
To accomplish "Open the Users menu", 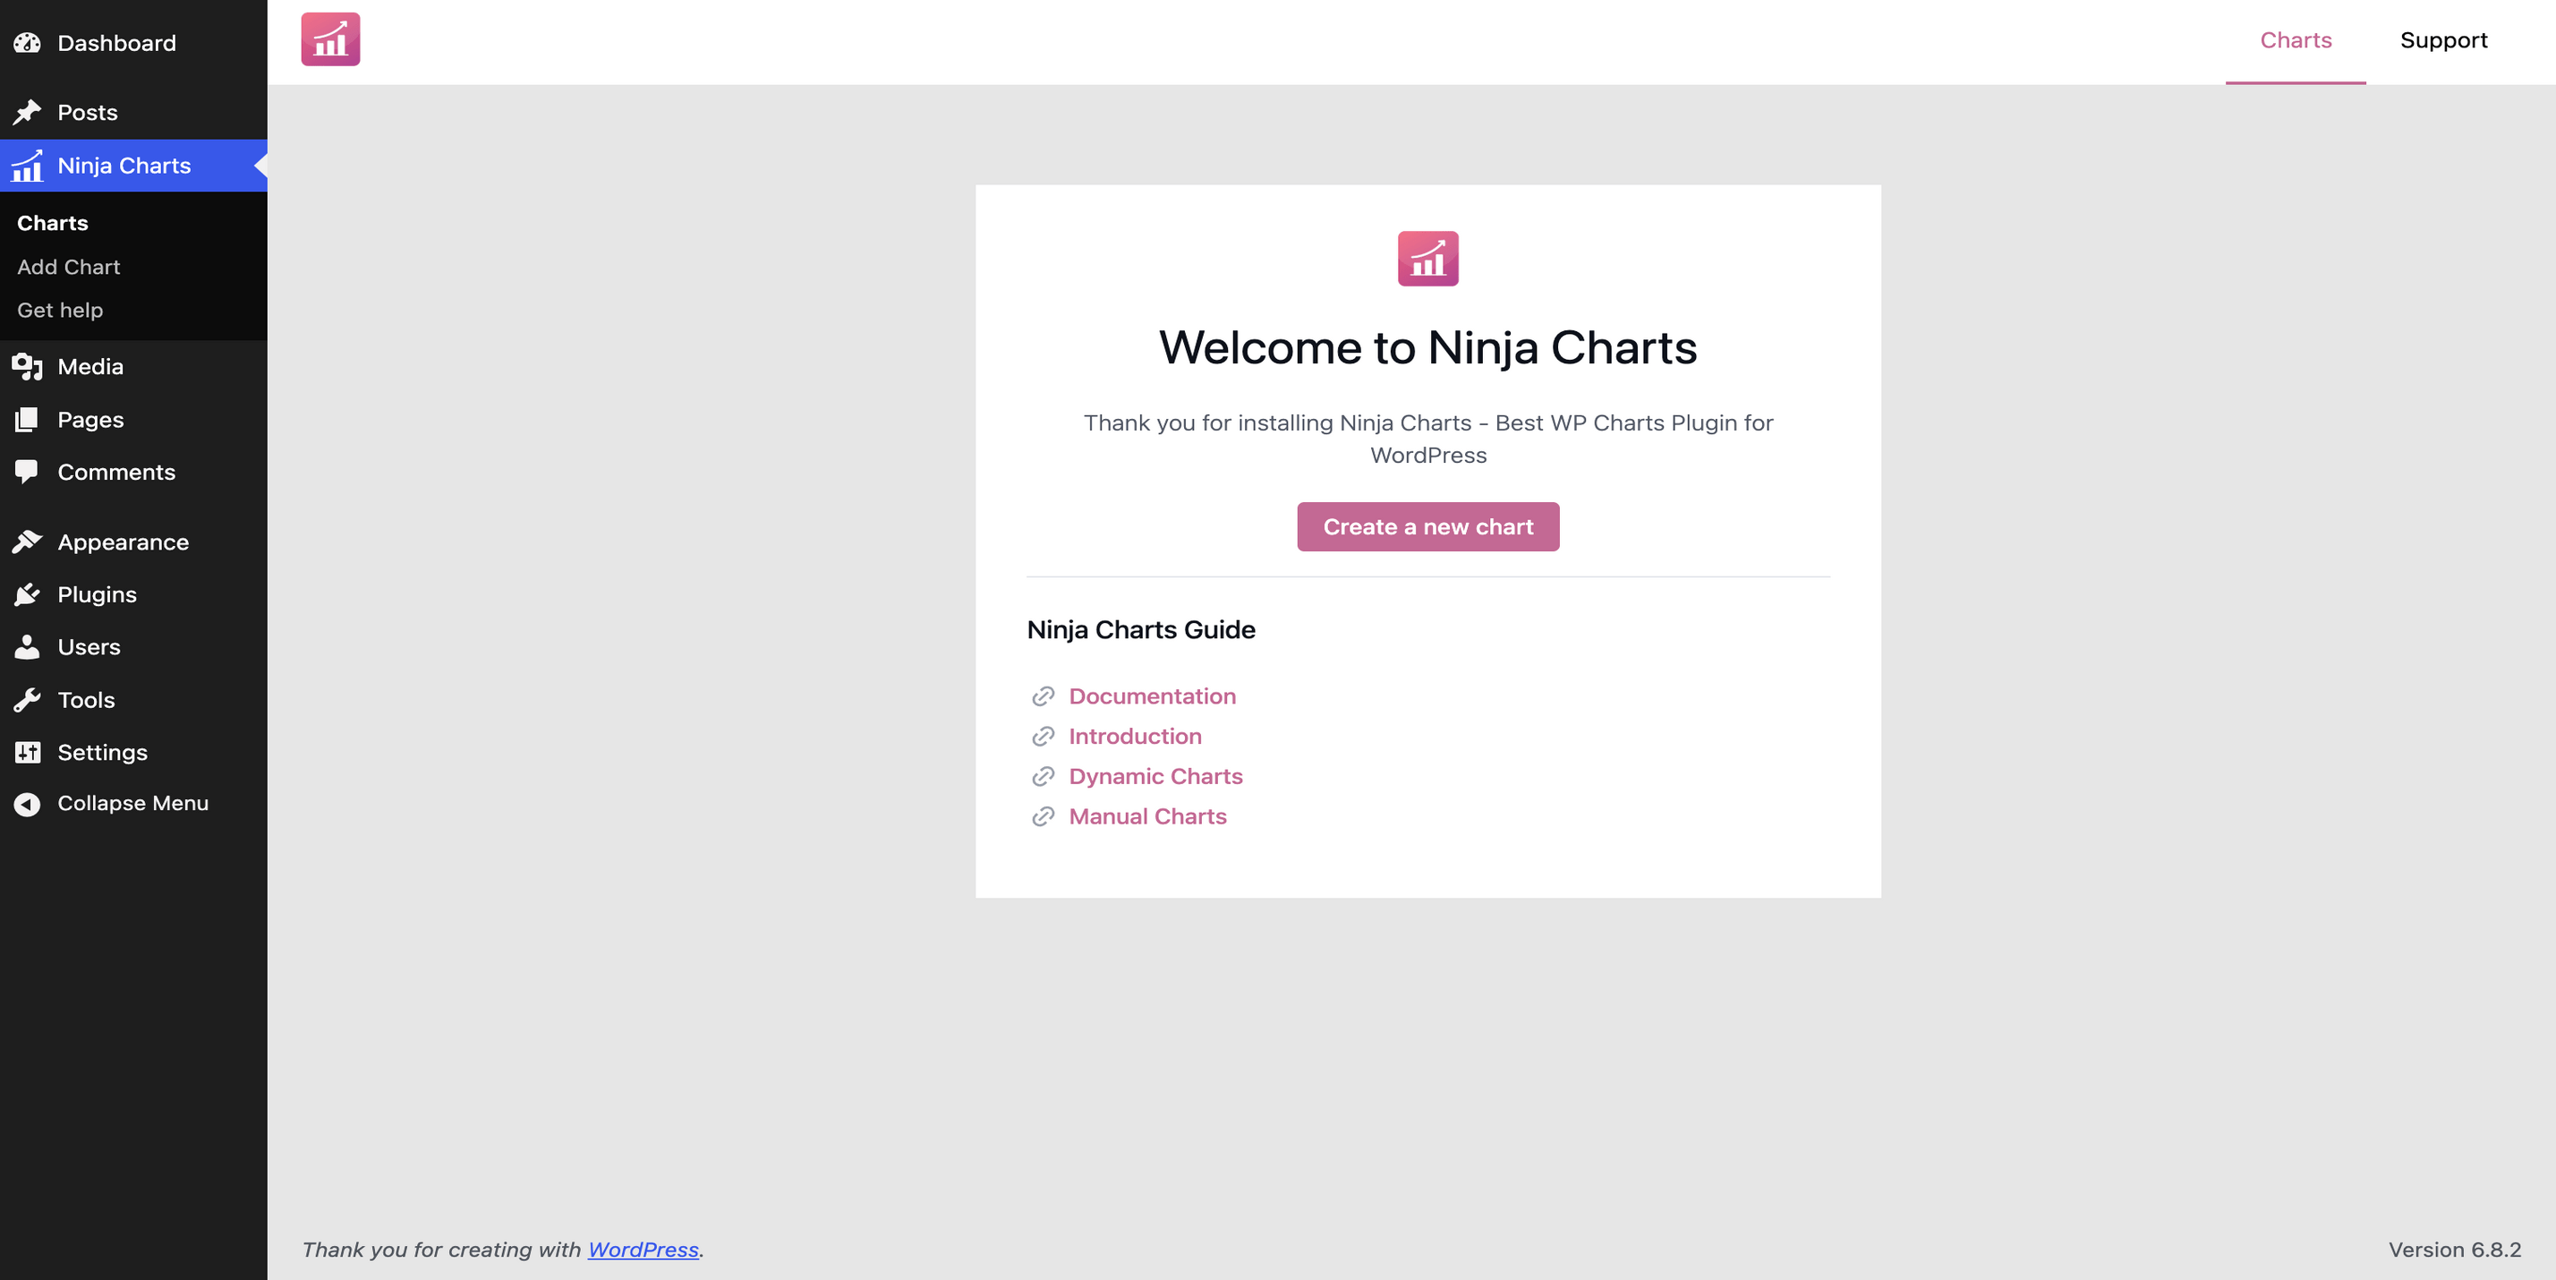I will (134, 647).
